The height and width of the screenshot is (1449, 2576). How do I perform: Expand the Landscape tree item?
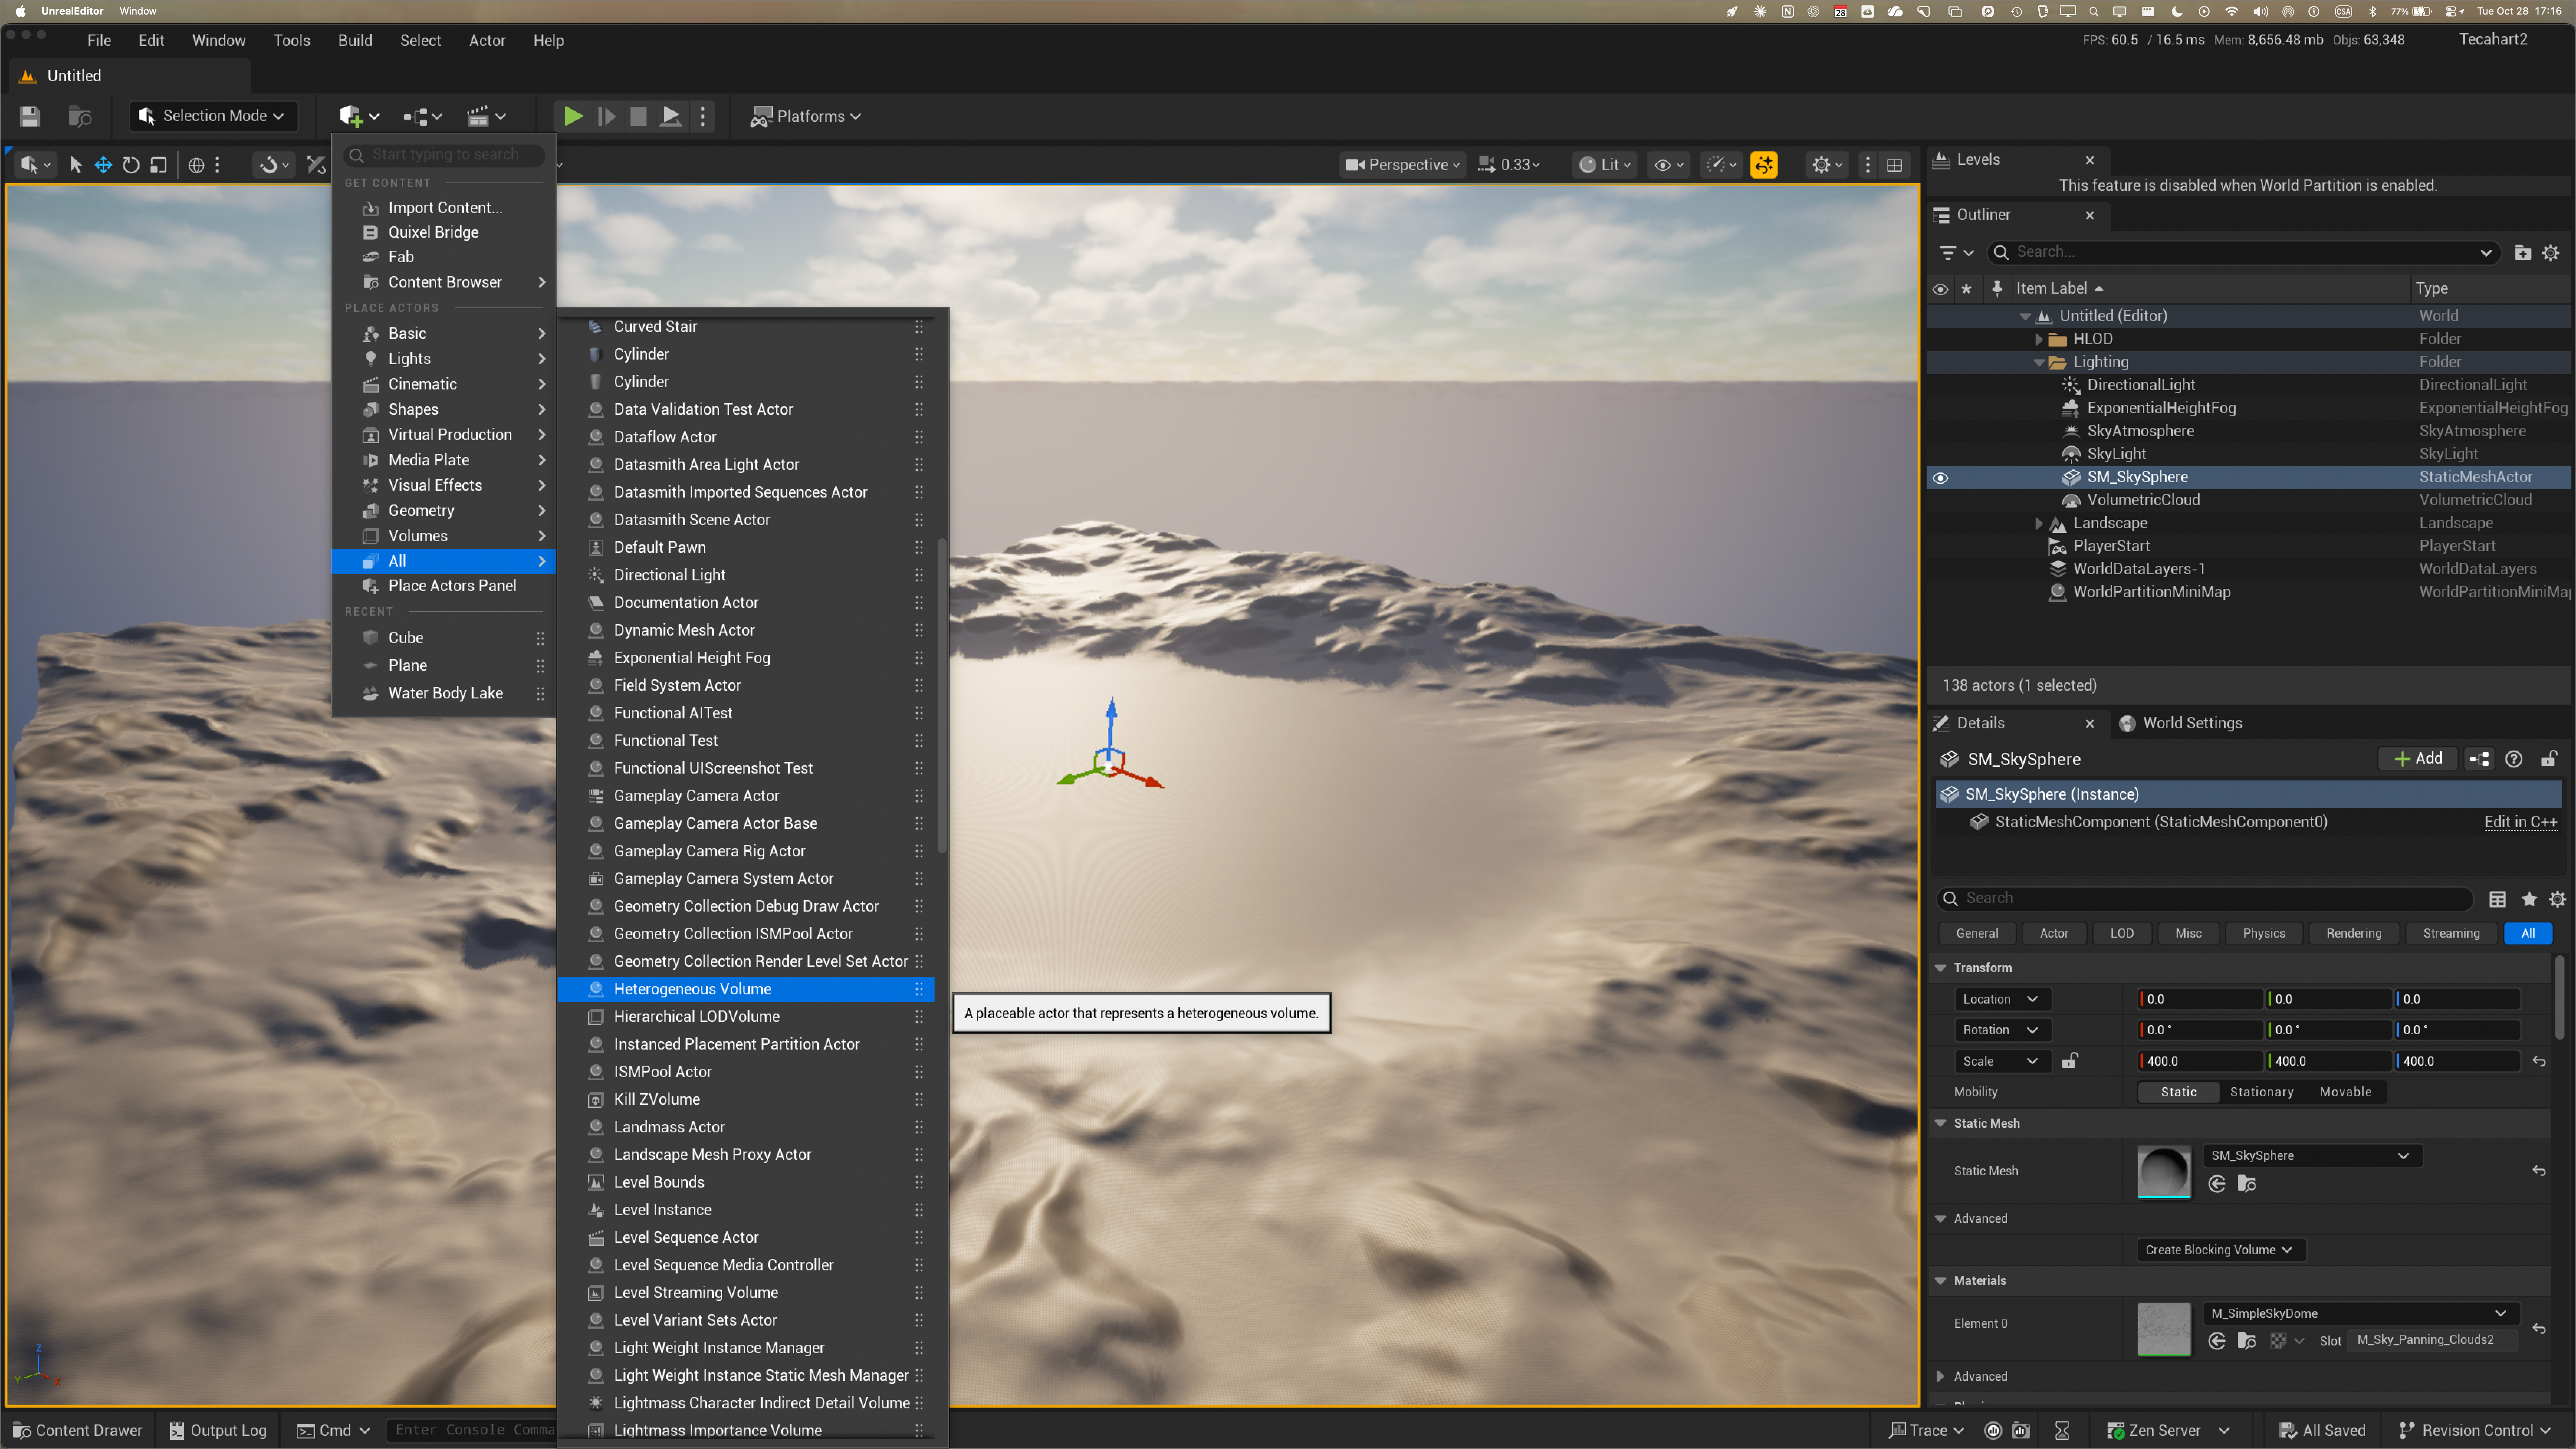(2039, 523)
